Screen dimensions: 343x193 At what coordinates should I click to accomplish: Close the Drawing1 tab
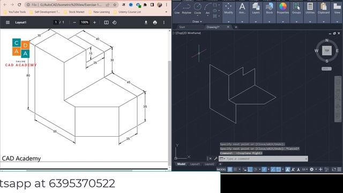[x=228, y=27]
